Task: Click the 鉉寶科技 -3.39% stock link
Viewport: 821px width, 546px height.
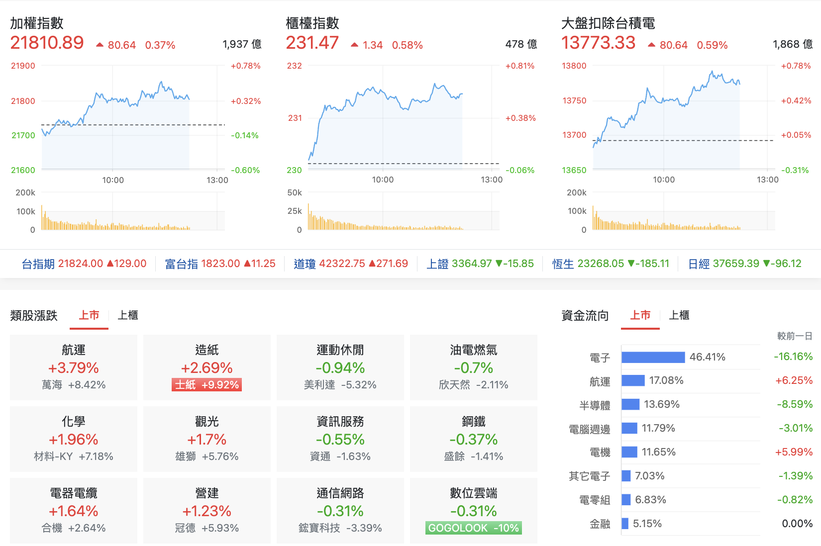Action: pyautogui.click(x=340, y=528)
